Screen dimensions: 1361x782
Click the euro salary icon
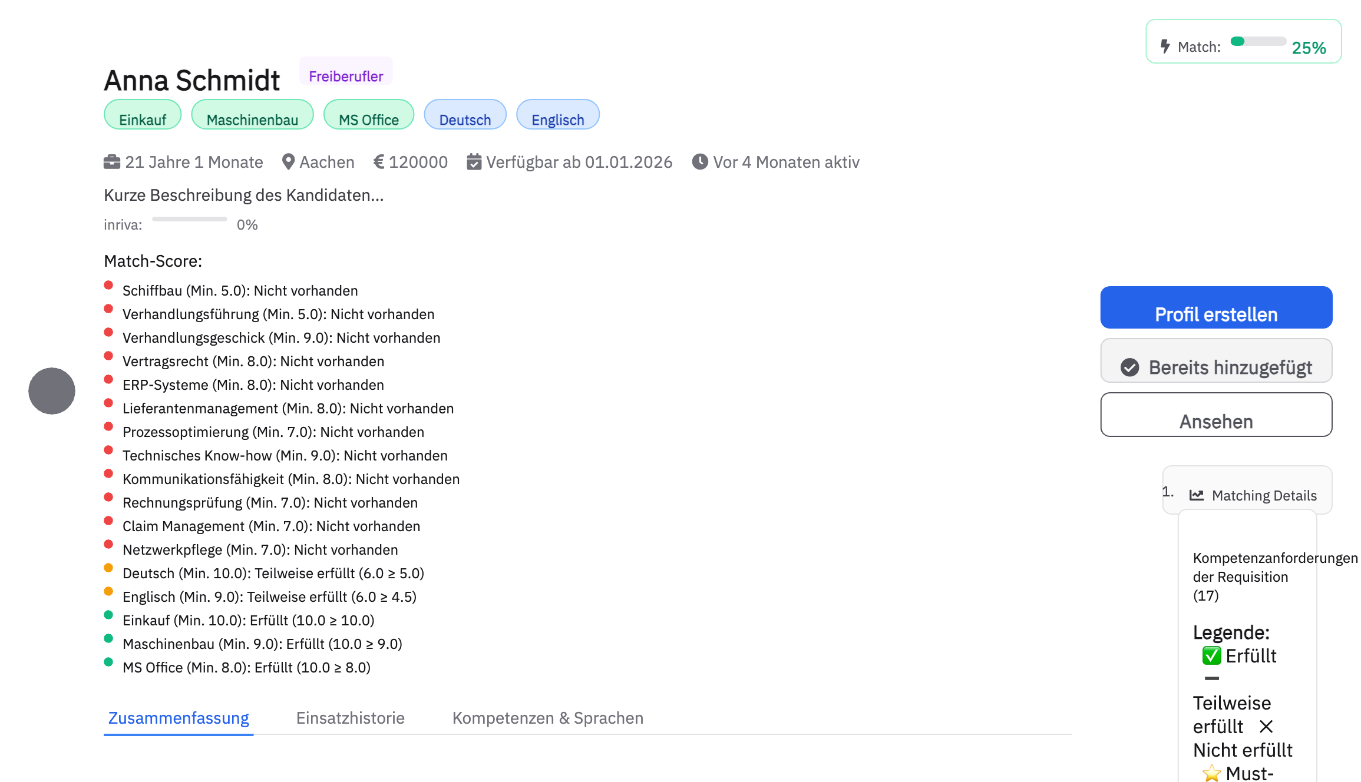379,162
